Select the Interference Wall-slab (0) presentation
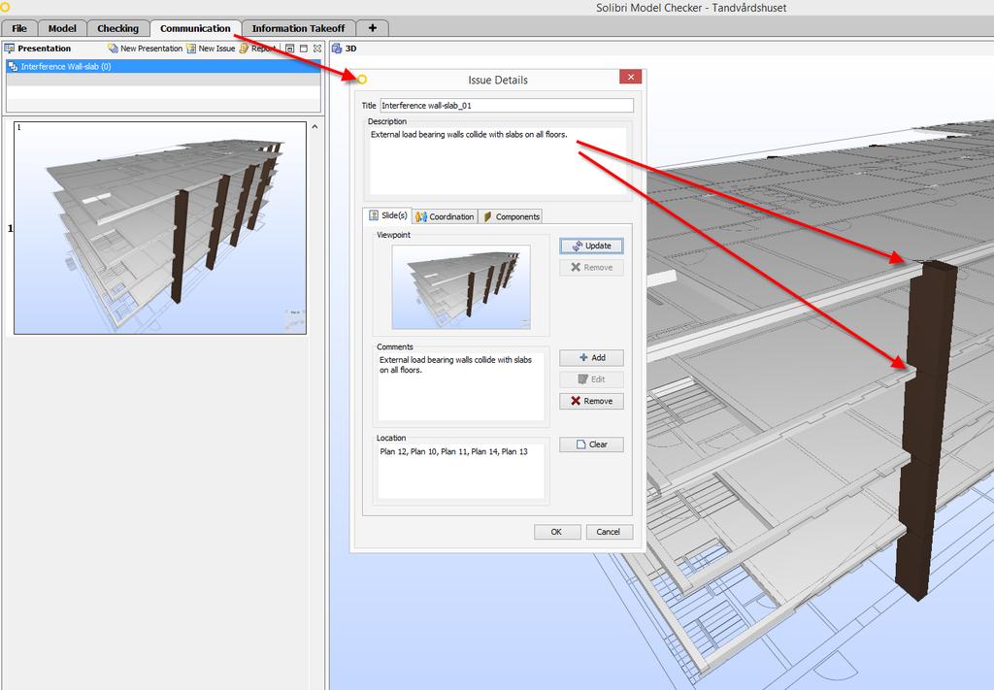Image resolution: width=994 pixels, height=690 pixels. (163, 67)
